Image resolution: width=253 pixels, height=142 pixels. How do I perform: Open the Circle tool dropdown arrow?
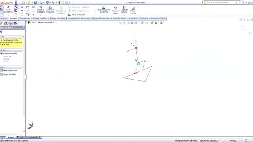25,7
